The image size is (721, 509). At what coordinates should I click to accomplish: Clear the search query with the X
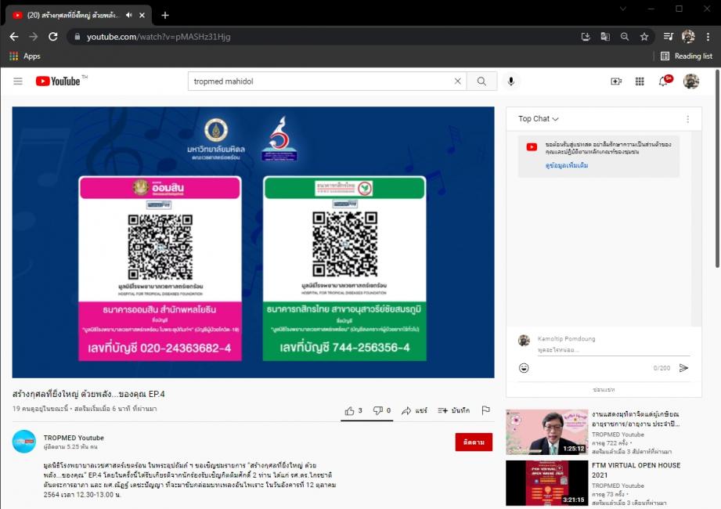click(457, 81)
